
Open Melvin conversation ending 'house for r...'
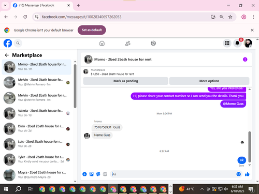36,98
